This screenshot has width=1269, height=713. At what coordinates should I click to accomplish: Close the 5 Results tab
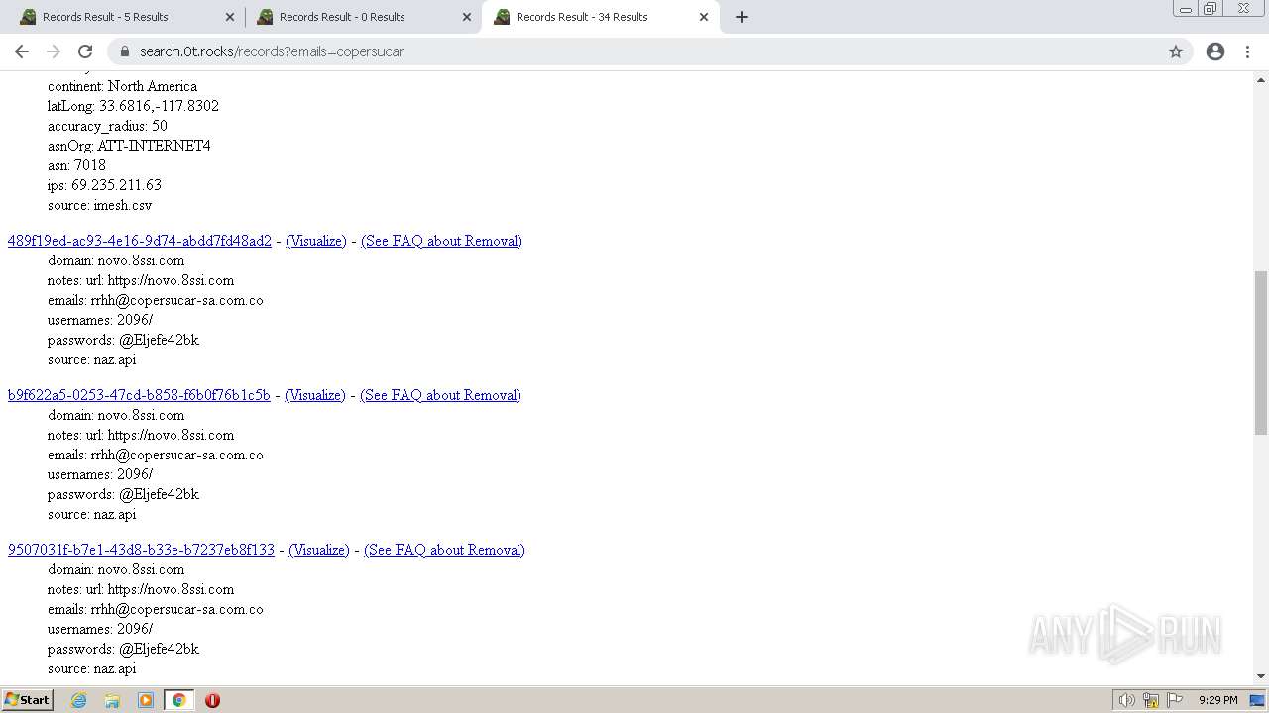(229, 17)
